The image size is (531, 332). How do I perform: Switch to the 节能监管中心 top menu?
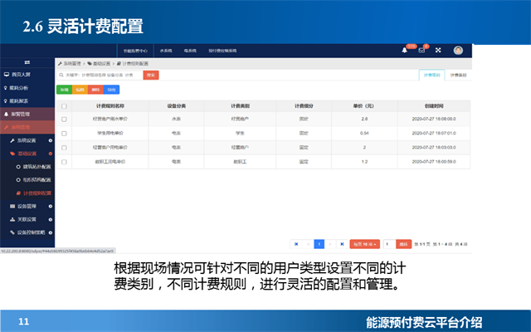[x=135, y=51]
